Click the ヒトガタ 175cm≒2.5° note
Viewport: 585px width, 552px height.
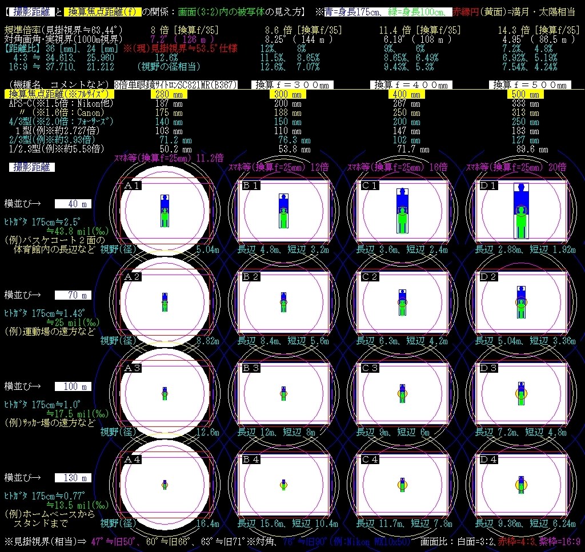[42, 222]
